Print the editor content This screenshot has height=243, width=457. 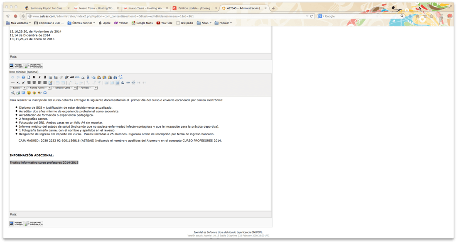18,93
